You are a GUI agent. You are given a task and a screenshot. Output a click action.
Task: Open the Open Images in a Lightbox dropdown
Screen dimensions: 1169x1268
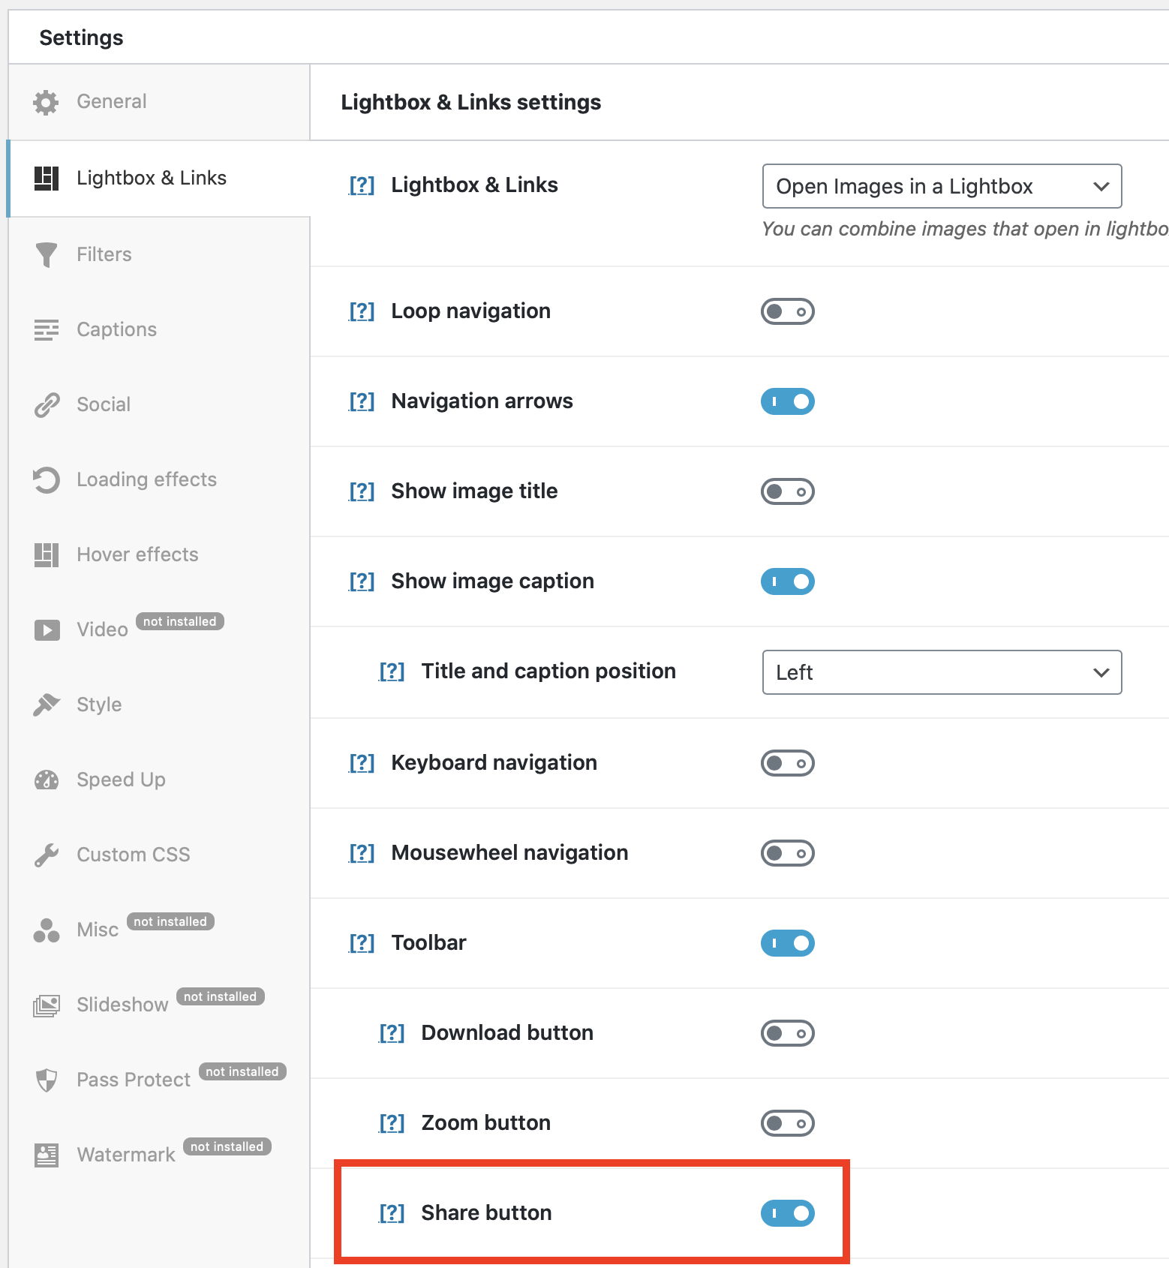coord(942,186)
